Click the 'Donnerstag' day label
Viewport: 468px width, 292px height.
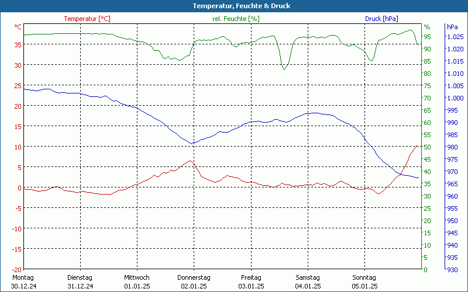(194, 277)
